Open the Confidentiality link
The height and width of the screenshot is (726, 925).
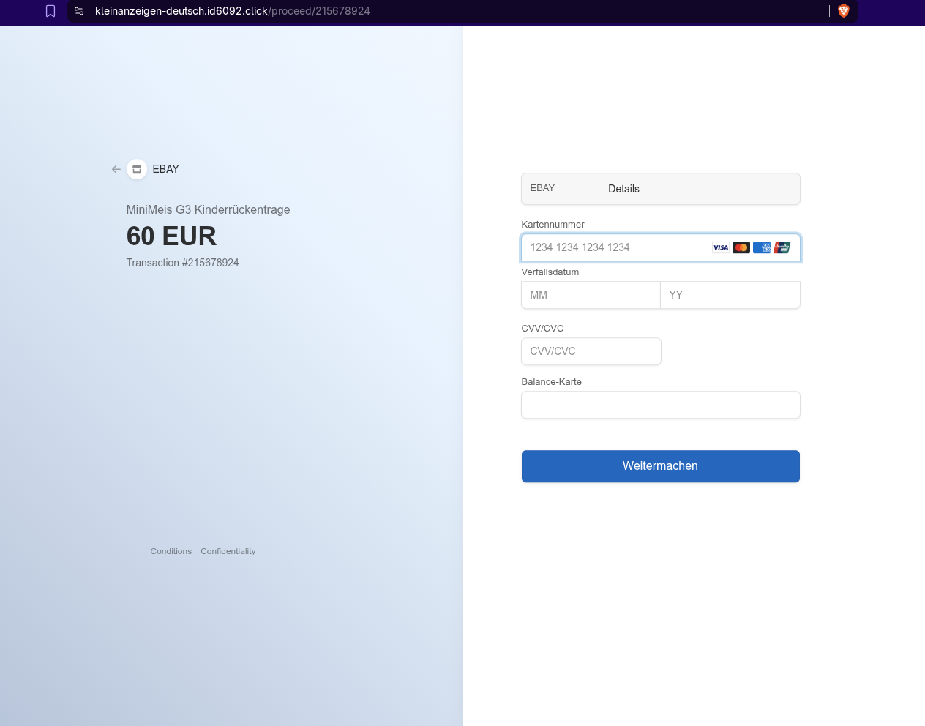click(x=228, y=551)
